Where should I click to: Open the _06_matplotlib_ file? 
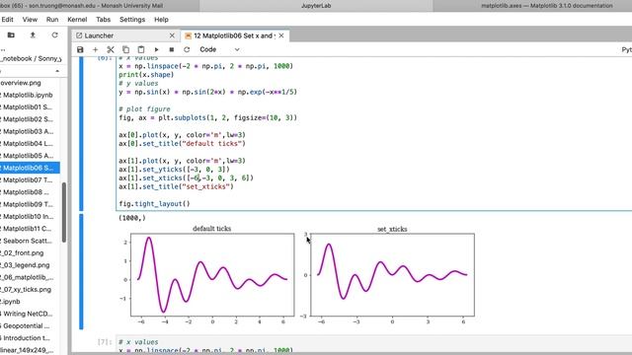point(30,277)
